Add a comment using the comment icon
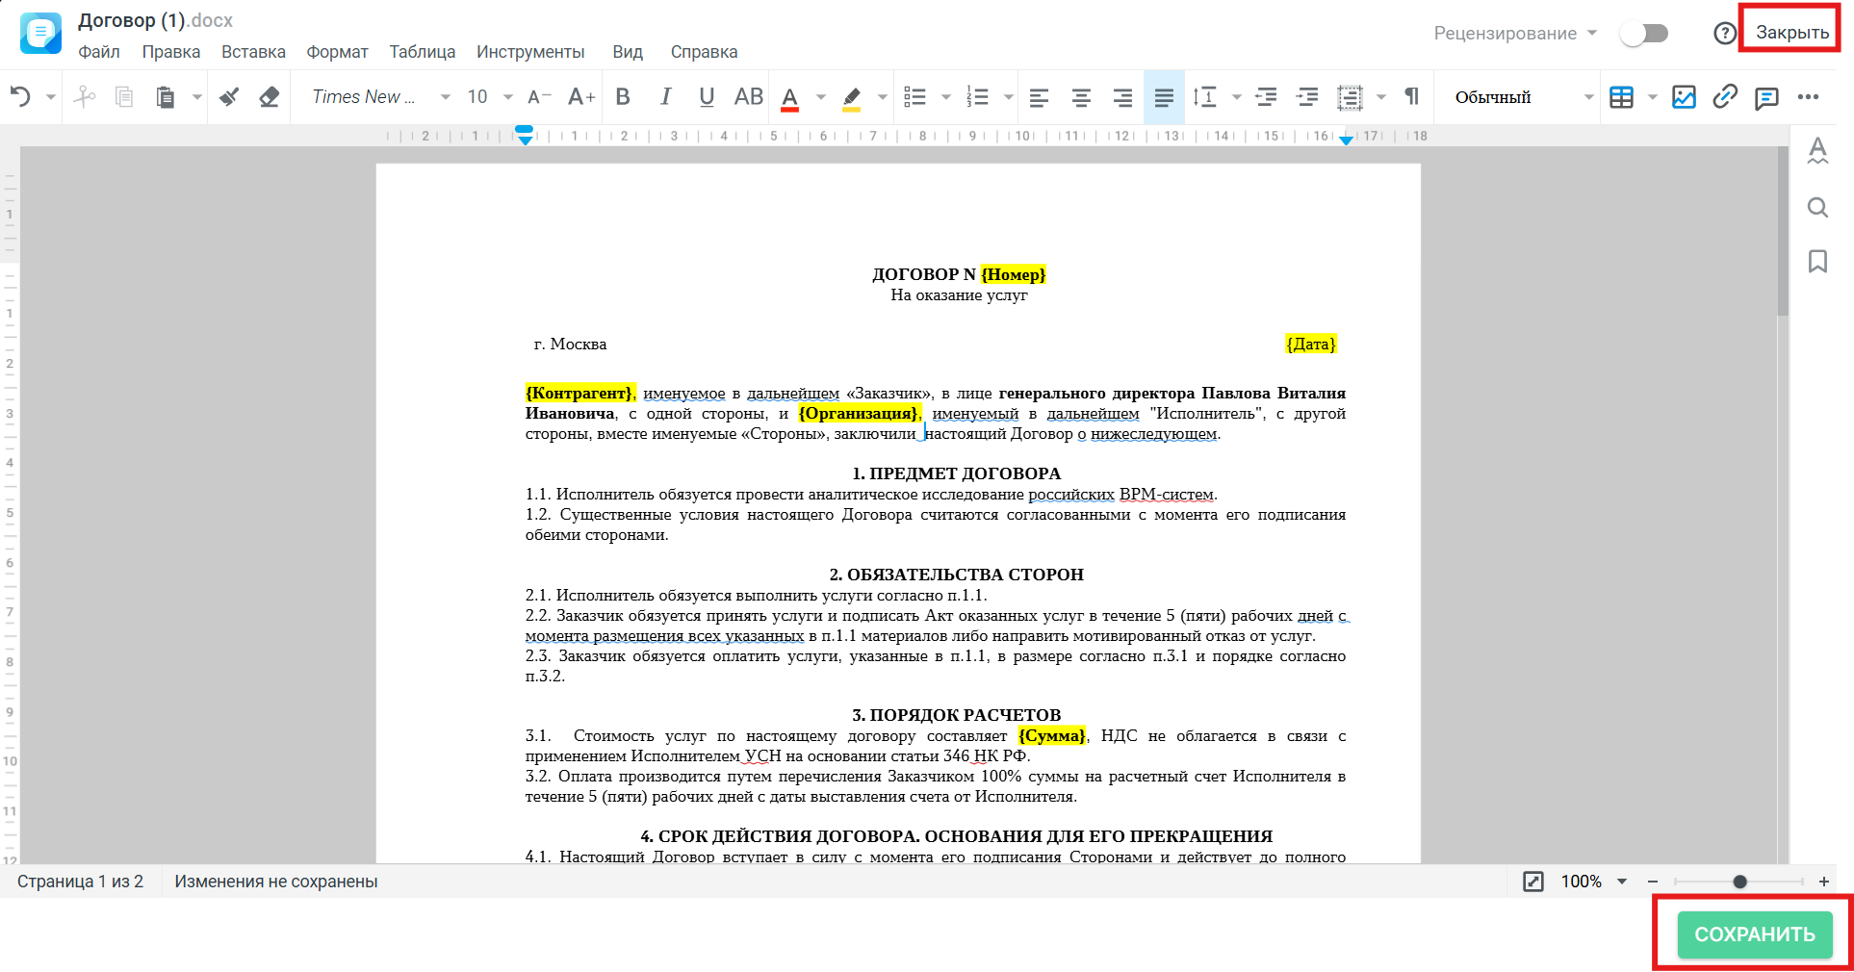 point(1765,97)
